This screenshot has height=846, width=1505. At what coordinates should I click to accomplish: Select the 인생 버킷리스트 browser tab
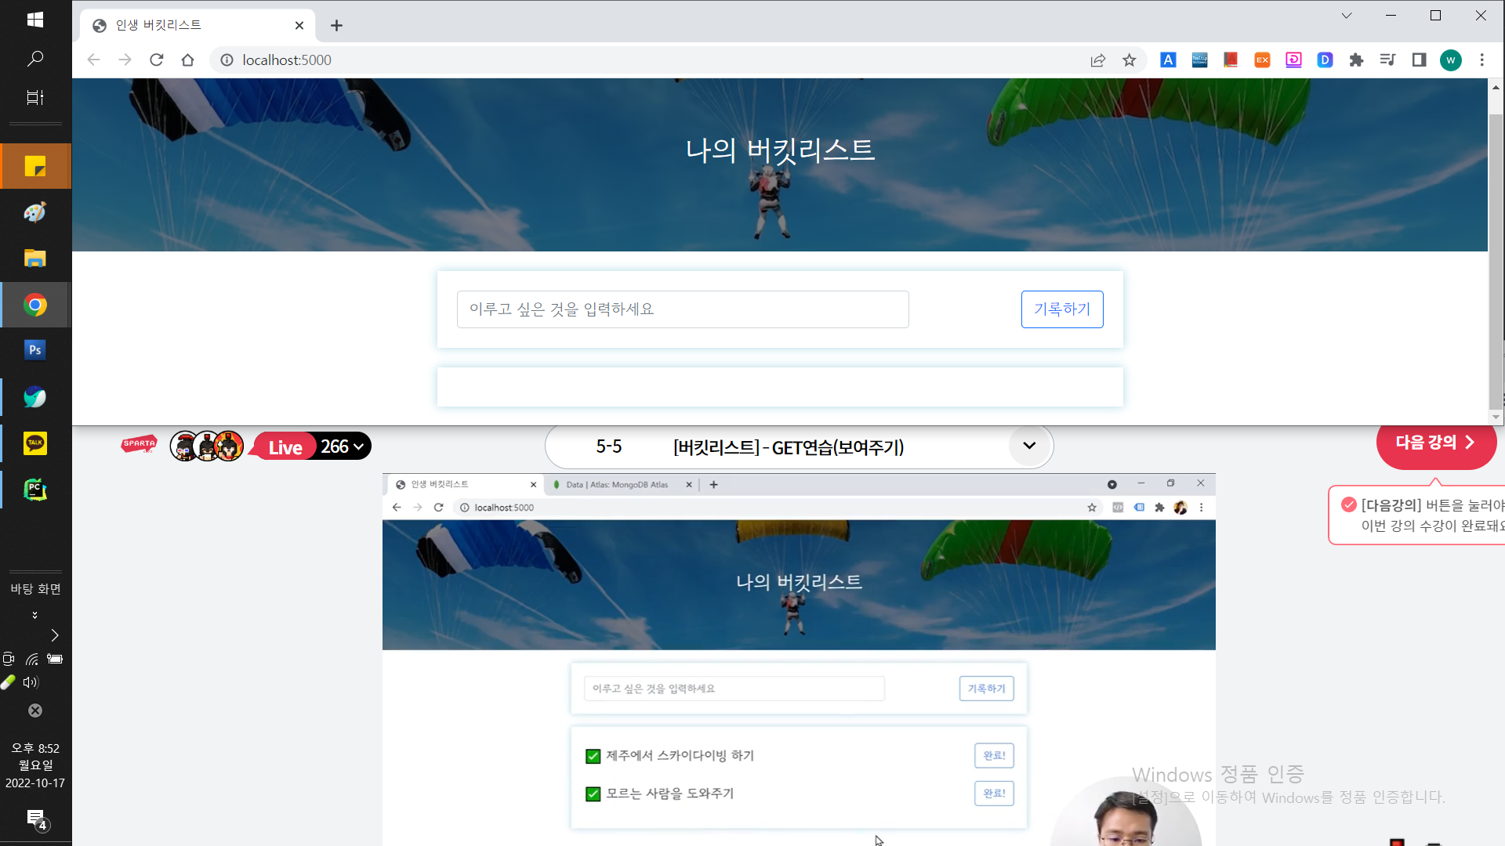tap(198, 26)
